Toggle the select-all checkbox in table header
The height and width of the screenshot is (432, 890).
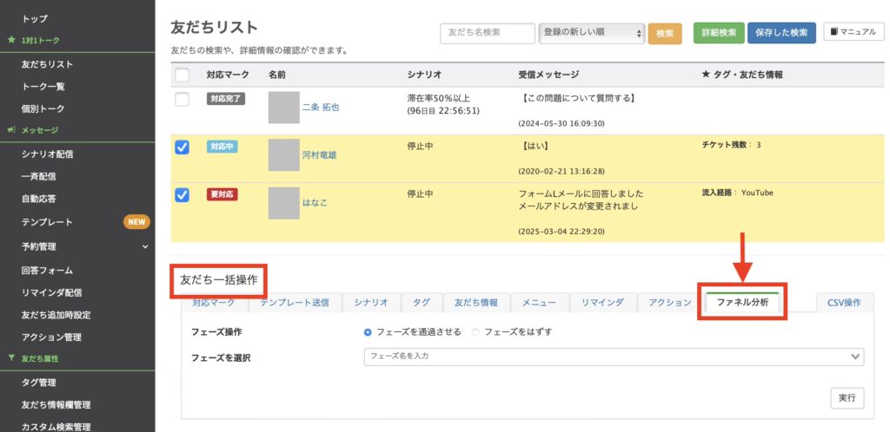(x=182, y=75)
